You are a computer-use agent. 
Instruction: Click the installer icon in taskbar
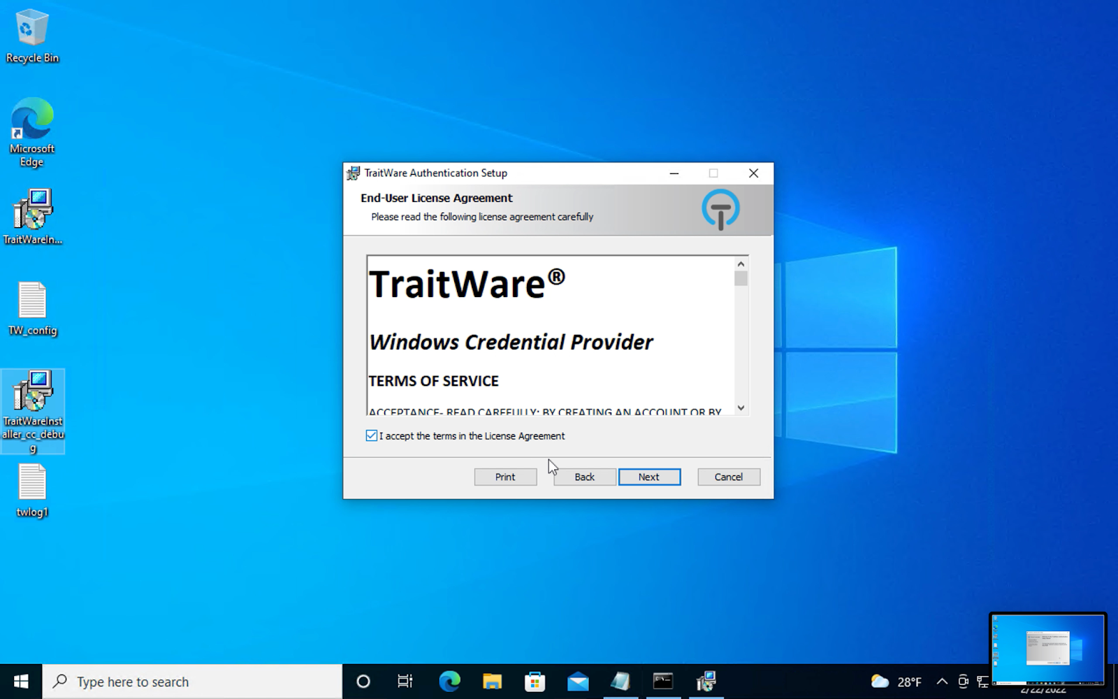click(706, 682)
